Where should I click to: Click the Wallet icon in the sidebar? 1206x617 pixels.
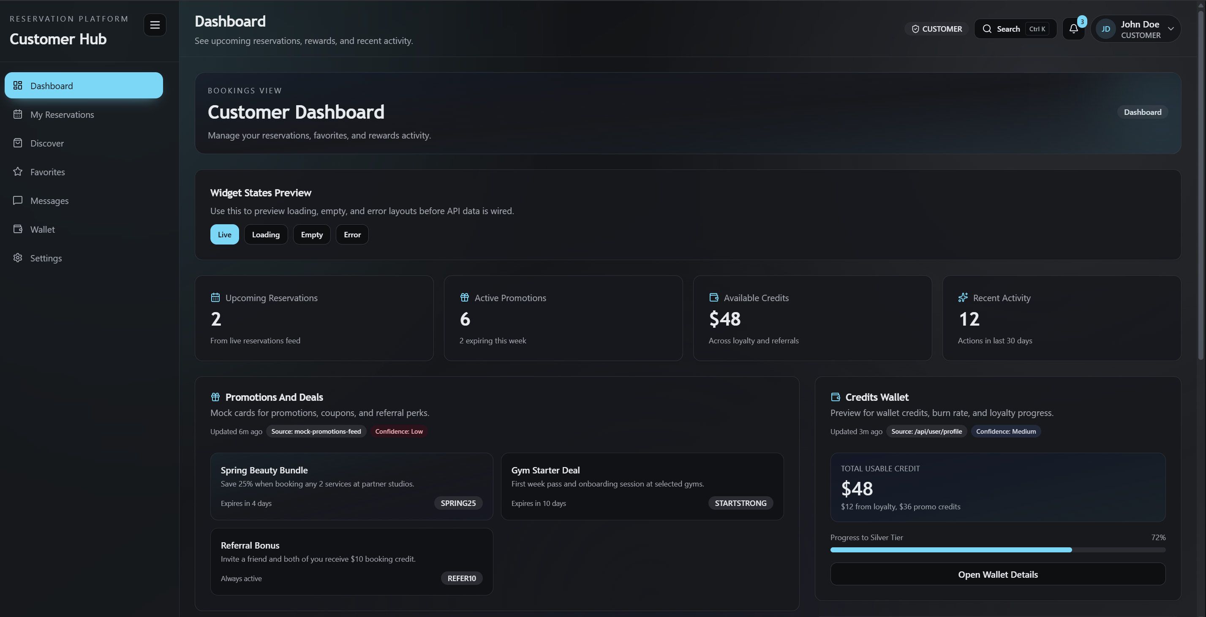(x=18, y=229)
